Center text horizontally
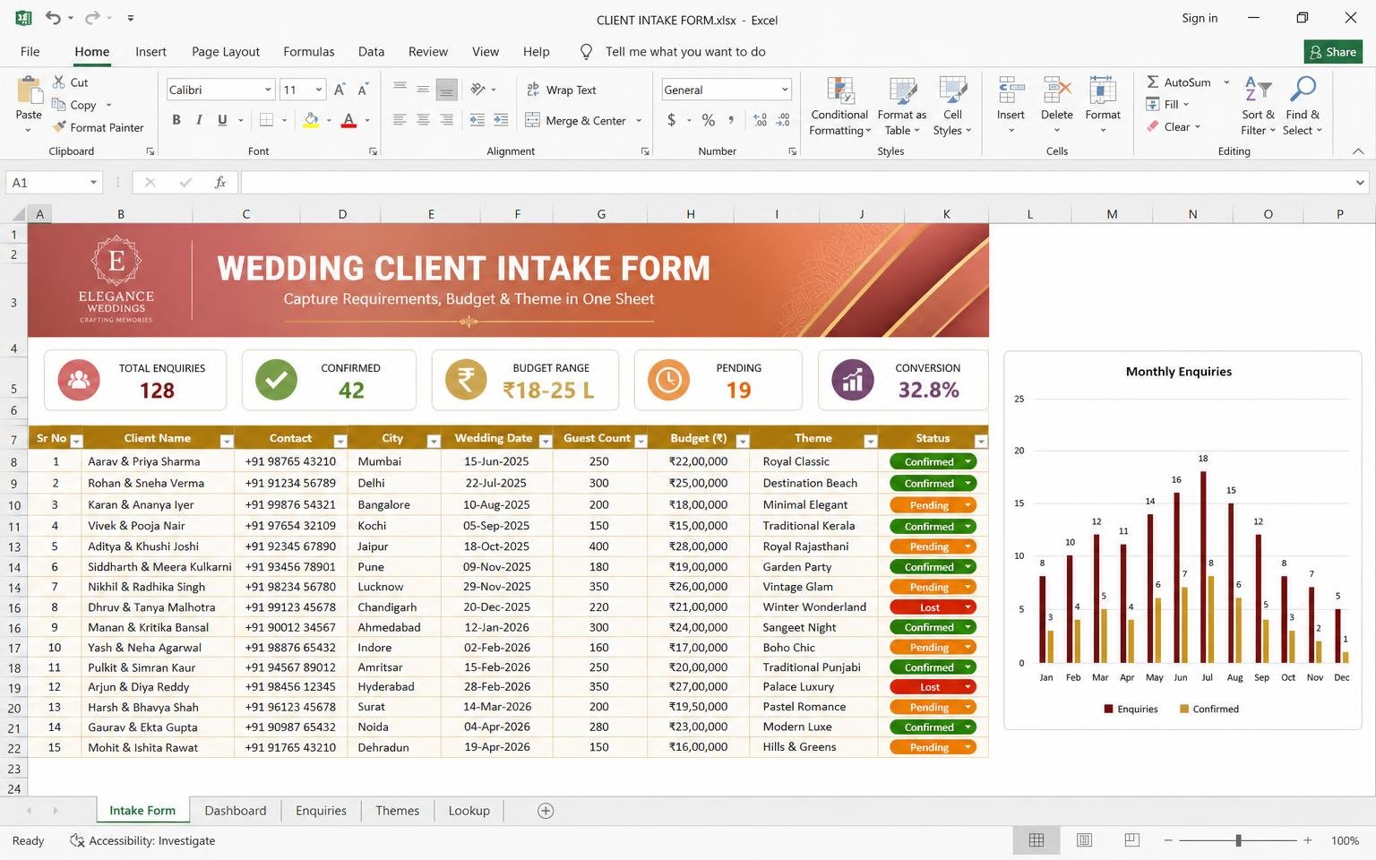 423,120
